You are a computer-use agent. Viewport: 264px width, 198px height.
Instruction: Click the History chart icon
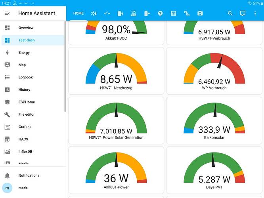click(7, 89)
